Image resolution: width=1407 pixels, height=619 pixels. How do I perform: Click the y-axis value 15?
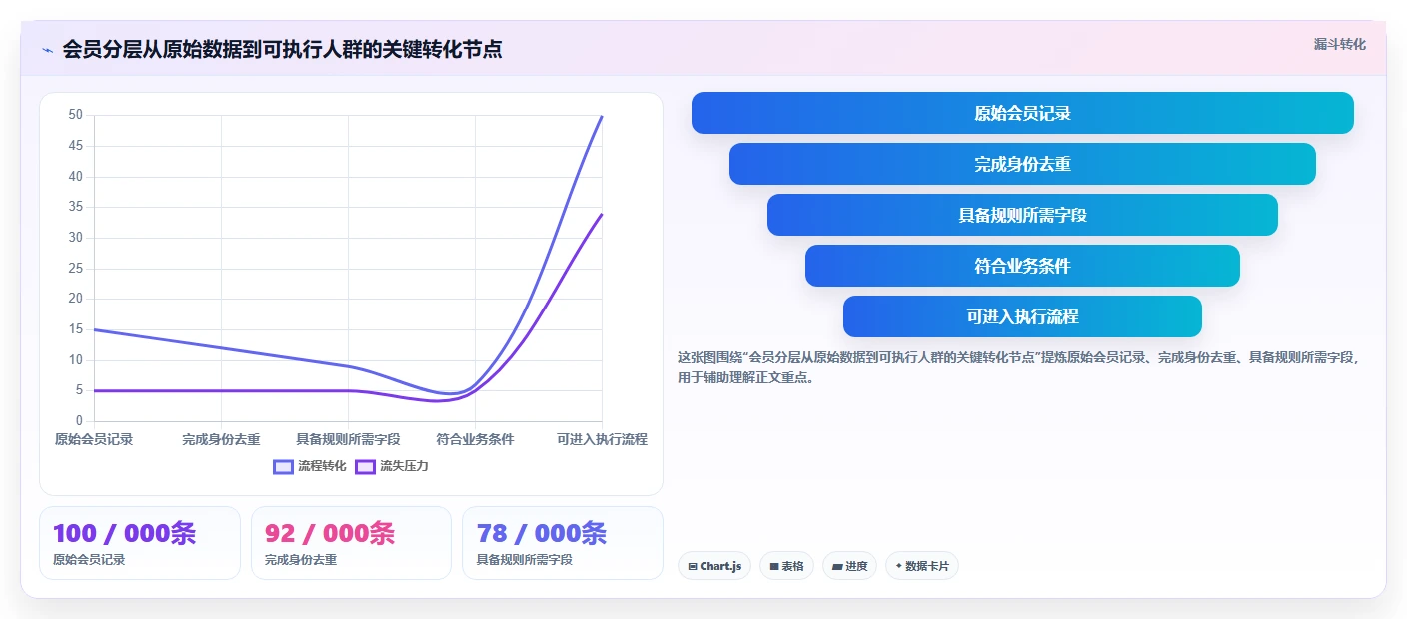tap(75, 329)
